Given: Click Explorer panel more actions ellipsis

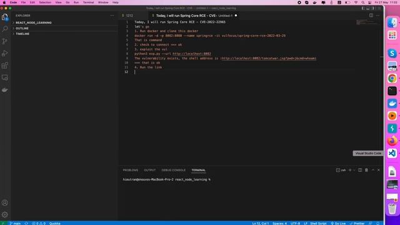Looking at the screenshot, I should pos(112,16).
